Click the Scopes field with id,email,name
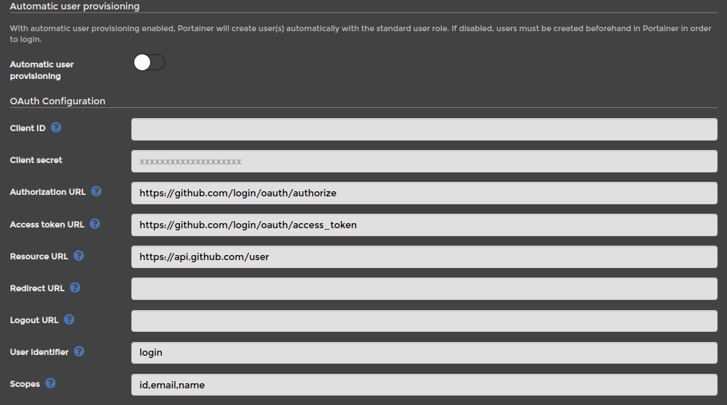 424,385
